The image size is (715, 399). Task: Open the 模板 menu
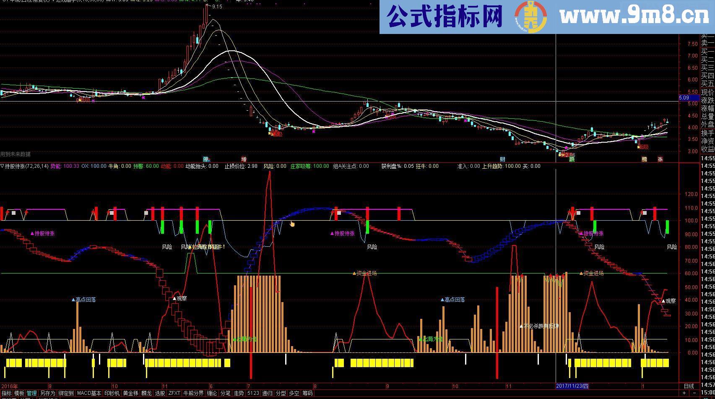click(18, 393)
